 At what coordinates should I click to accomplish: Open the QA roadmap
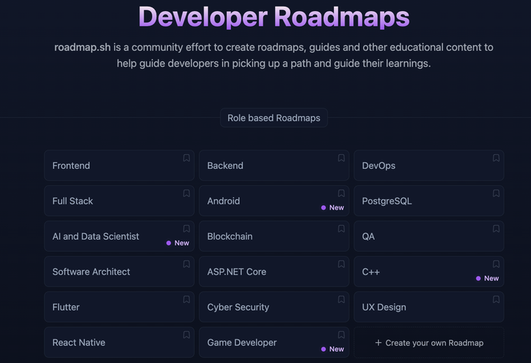click(428, 236)
